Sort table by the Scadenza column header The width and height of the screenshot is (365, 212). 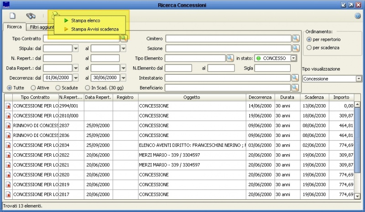[x=314, y=97]
